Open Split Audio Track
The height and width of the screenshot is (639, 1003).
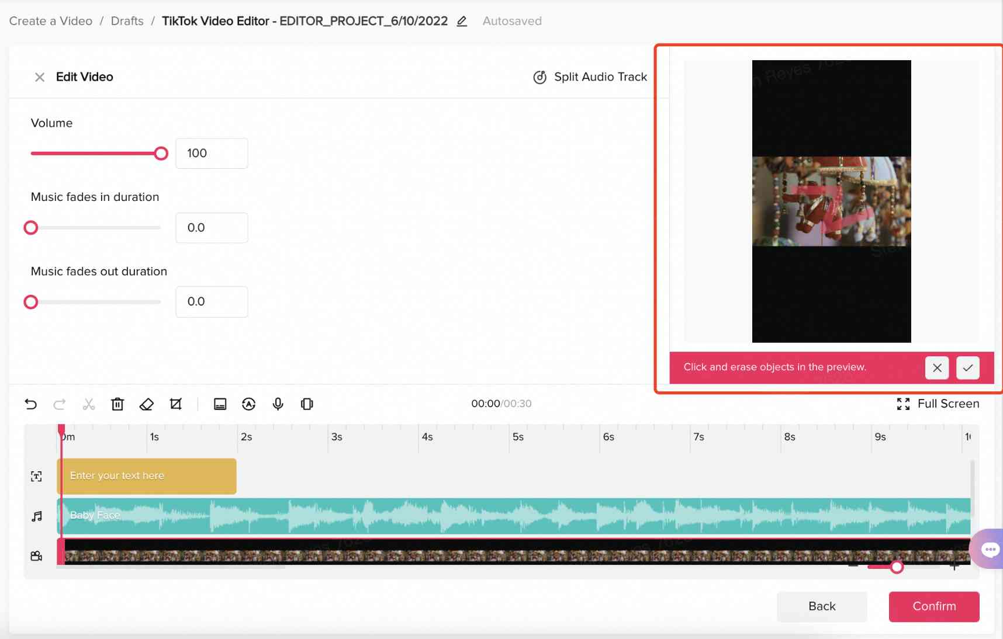tap(590, 77)
